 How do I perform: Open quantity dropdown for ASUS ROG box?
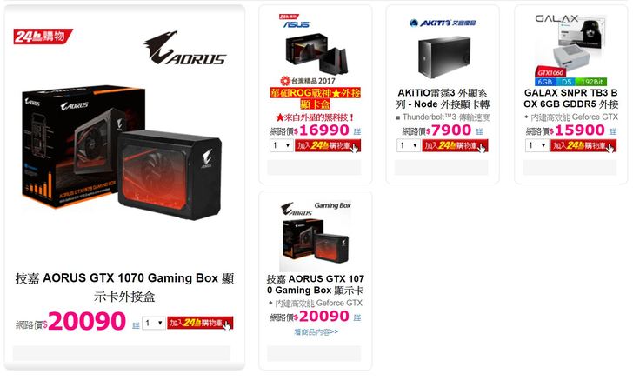(282, 145)
